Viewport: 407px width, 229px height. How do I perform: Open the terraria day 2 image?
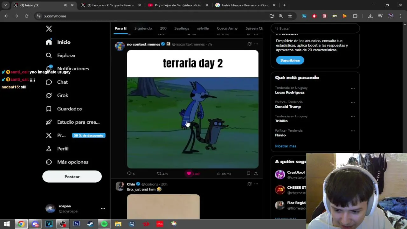click(x=193, y=109)
